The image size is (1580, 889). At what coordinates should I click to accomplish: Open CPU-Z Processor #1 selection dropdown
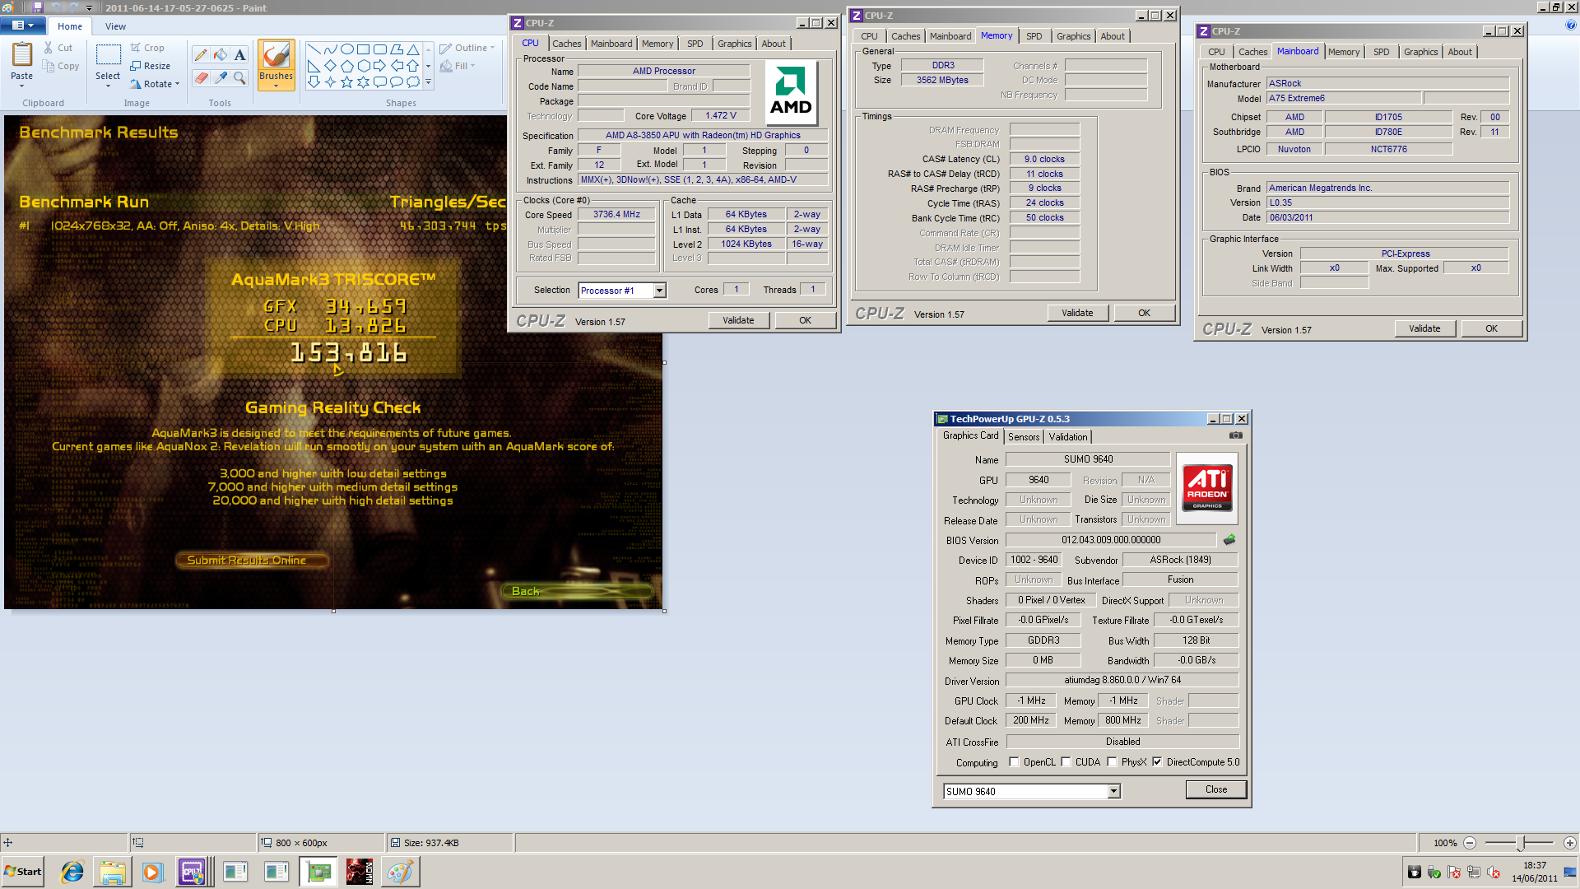659,291
